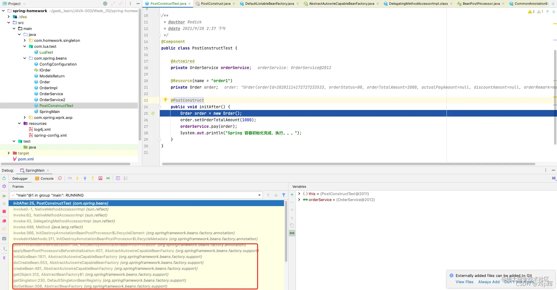Toggle Mute Breakpoints in the debug sidebar

[4, 229]
